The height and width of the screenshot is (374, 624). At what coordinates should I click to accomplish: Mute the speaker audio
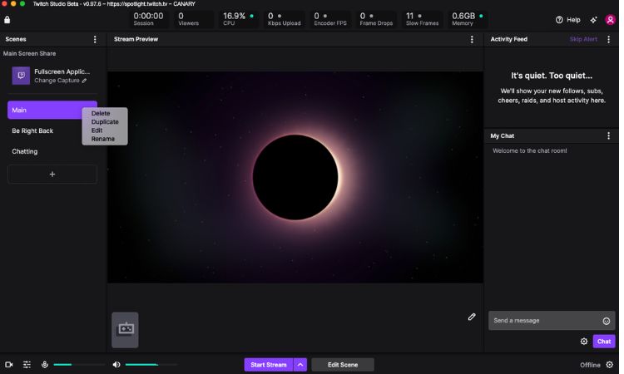point(116,365)
